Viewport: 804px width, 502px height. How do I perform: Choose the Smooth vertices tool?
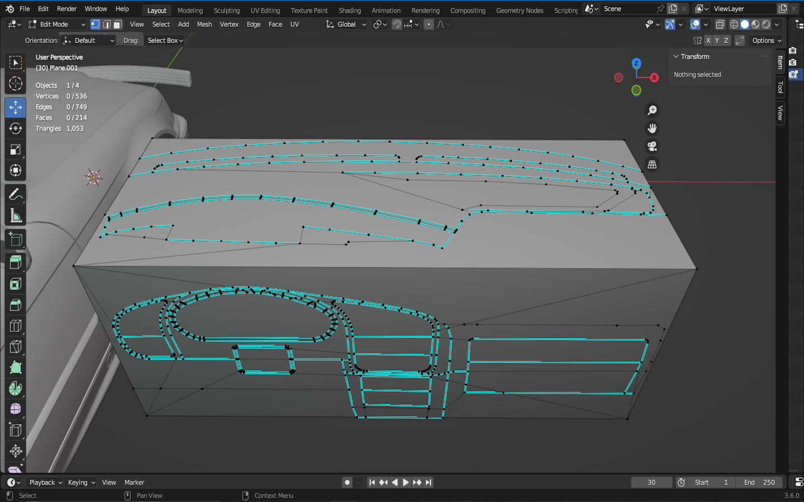click(16, 409)
